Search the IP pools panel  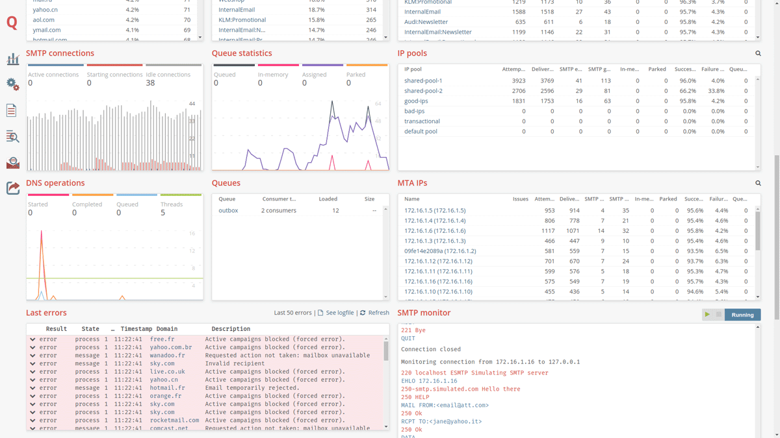pyautogui.click(x=758, y=54)
